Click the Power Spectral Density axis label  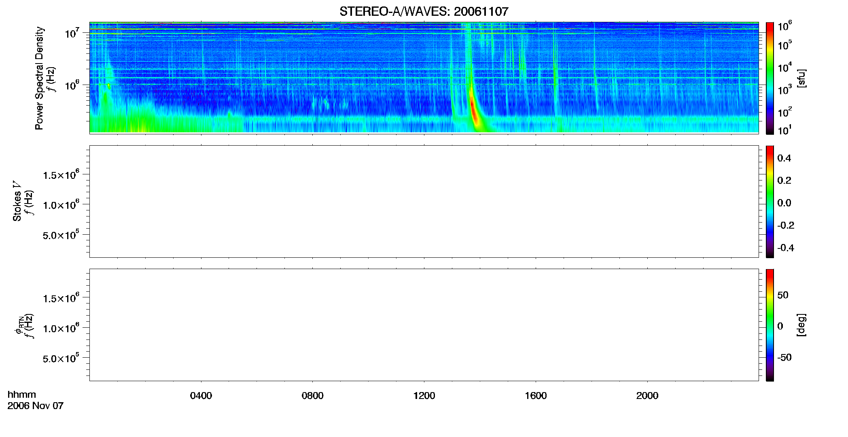click(39, 78)
